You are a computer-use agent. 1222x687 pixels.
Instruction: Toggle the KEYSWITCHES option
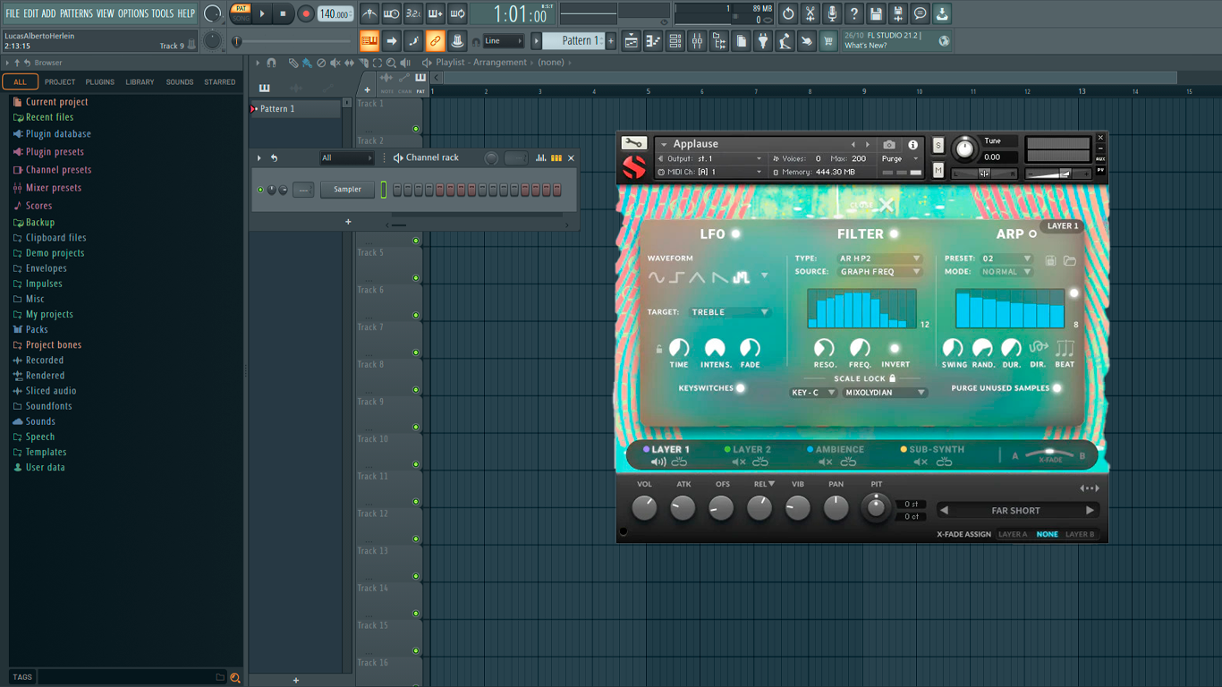pyautogui.click(x=741, y=388)
